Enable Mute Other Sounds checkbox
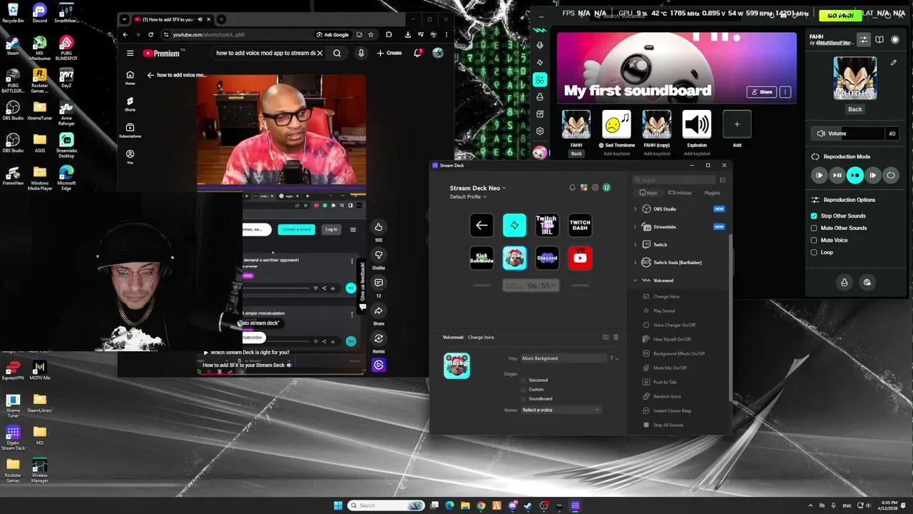The image size is (913, 514). (x=814, y=228)
